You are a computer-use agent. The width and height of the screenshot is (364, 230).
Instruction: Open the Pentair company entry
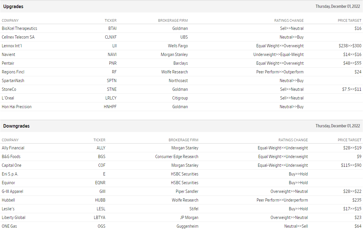(x=8, y=63)
